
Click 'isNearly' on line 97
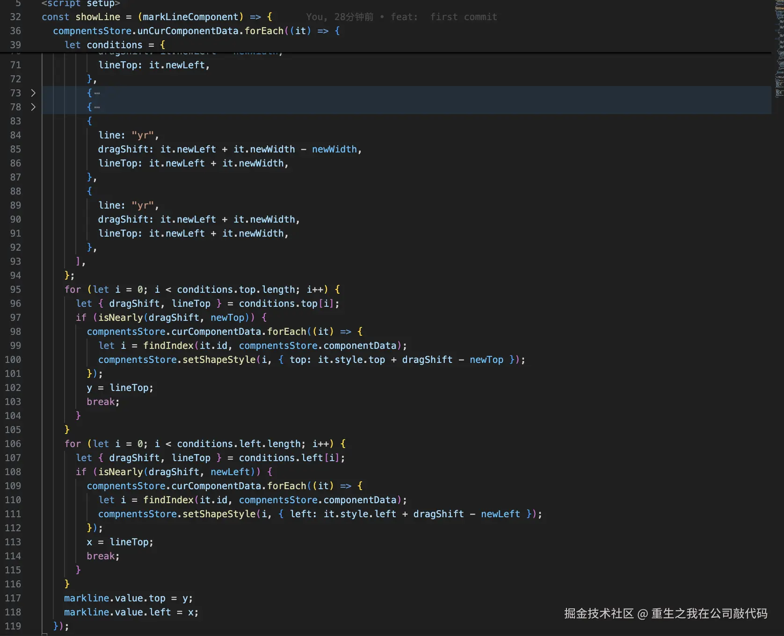[121, 318]
